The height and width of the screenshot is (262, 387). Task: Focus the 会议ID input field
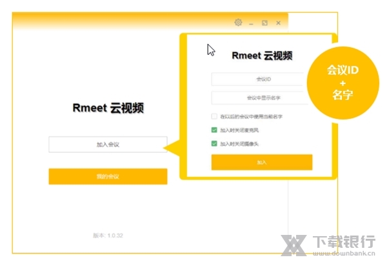coord(259,79)
